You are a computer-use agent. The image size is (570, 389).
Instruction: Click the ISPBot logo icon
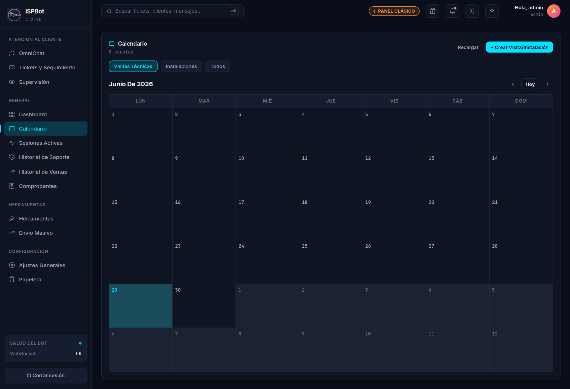[14, 15]
